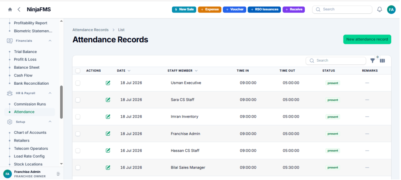Click the FA avatar in sidebar footer

[x=7, y=174]
